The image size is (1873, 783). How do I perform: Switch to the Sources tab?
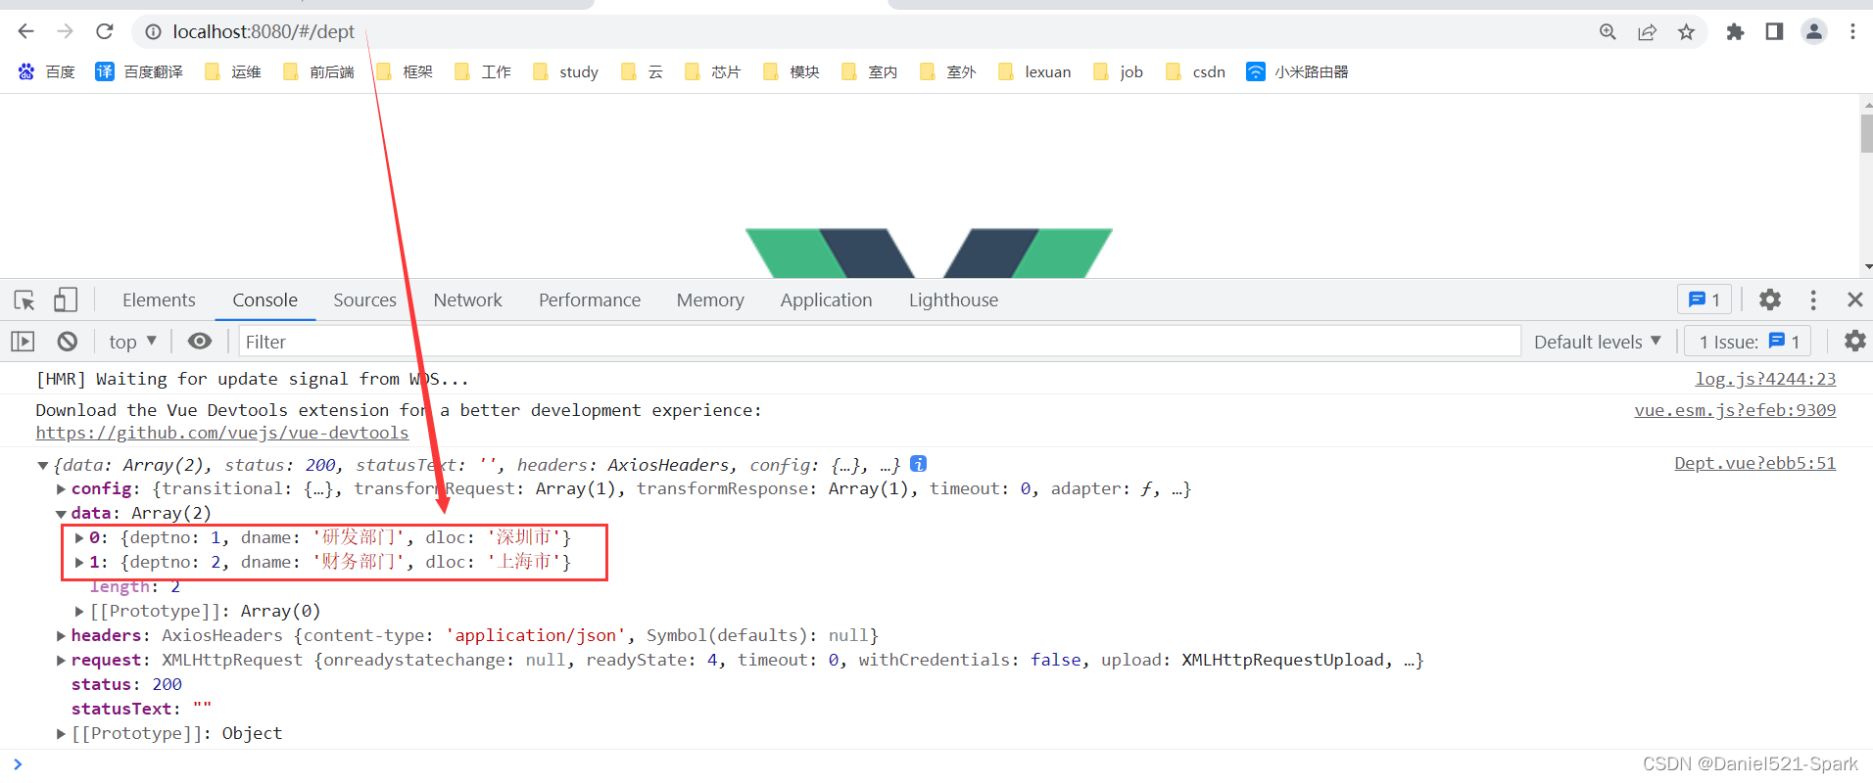tap(364, 299)
